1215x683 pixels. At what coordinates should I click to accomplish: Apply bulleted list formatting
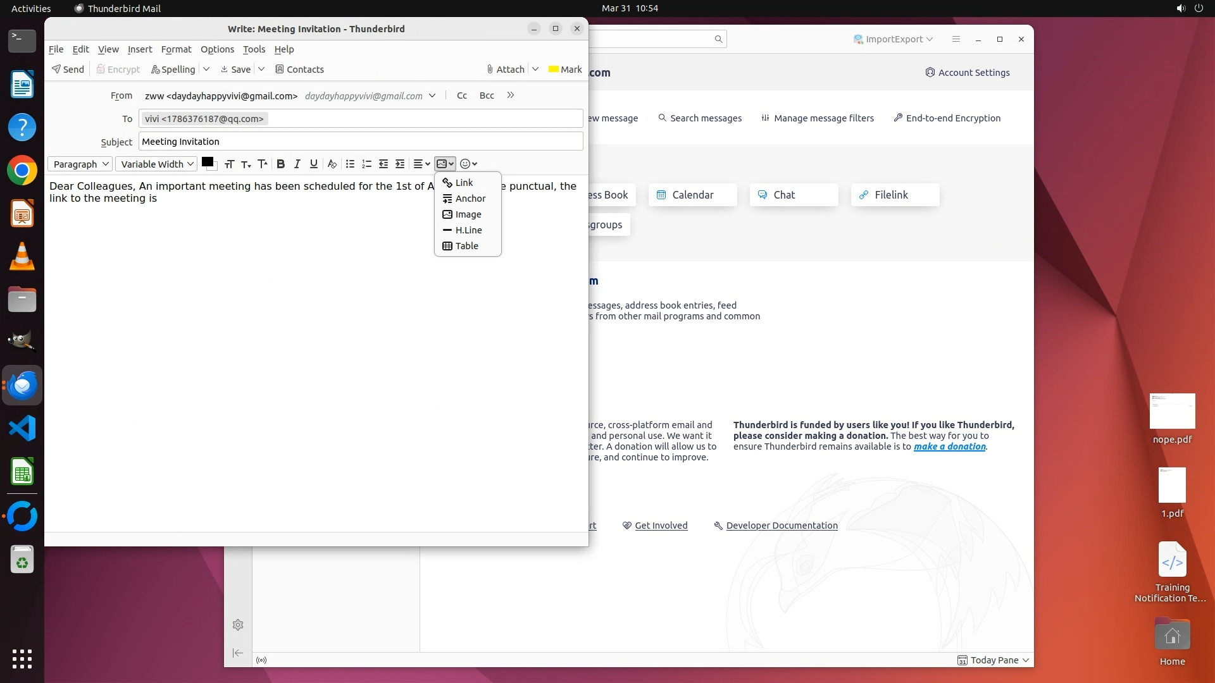pyautogui.click(x=350, y=164)
